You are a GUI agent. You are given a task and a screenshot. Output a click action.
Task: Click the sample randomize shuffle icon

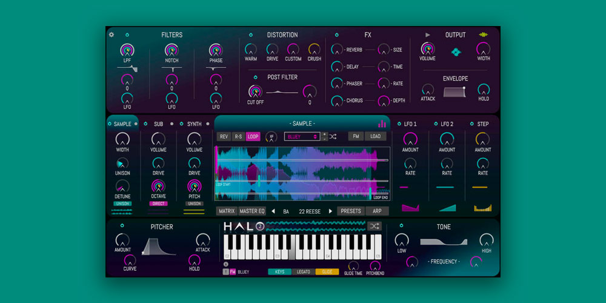click(333, 137)
